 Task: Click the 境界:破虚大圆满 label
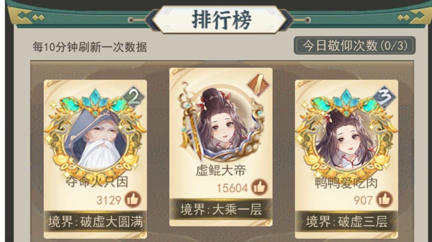[95, 221]
